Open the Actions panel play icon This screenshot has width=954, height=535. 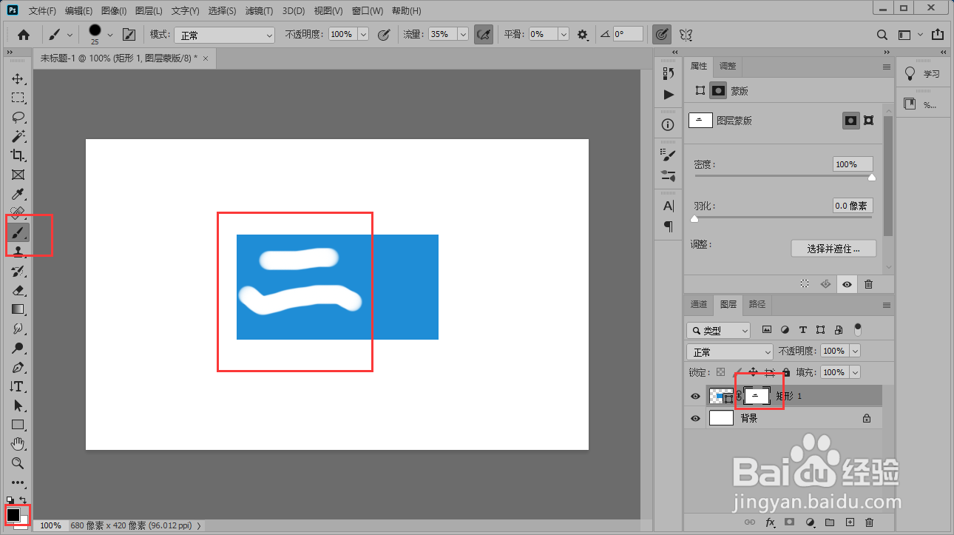tap(669, 95)
